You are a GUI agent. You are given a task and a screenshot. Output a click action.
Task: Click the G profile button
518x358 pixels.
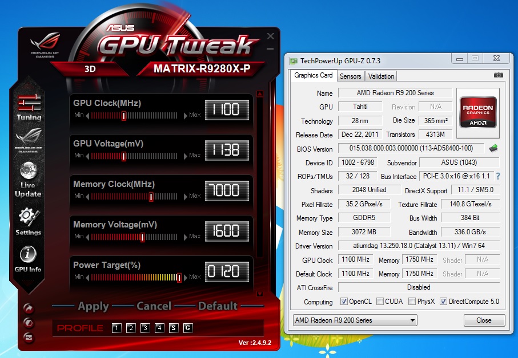pos(188,328)
